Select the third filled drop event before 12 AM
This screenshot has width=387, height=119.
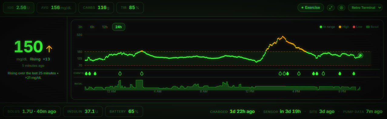(95, 73)
